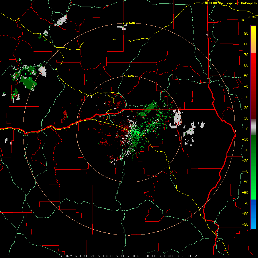
Task: Click the 60 value on velocity scale
Action: pos(246,65)
